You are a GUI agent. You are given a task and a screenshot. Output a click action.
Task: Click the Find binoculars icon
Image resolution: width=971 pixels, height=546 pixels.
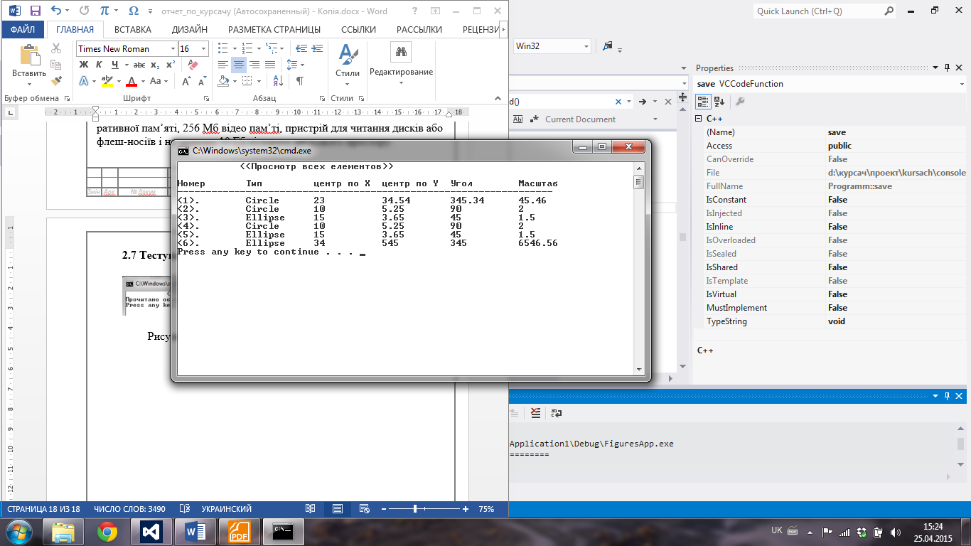pos(401,52)
